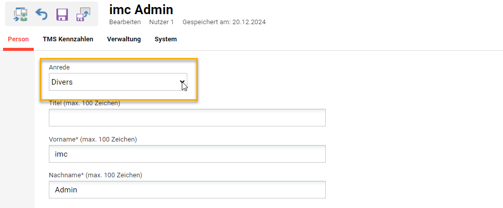The width and height of the screenshot is (503, 208).
Task: Click the save and close icon
Action: tap(83, 14)
